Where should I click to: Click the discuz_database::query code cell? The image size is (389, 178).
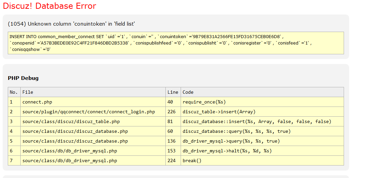236,131
